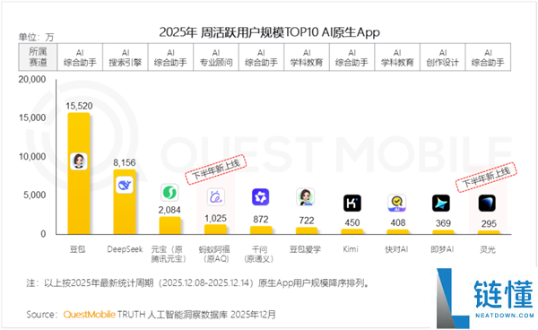Click the 369 value label
The height and width of the screenshot is (330, 538).
click(x=443, y=223)
